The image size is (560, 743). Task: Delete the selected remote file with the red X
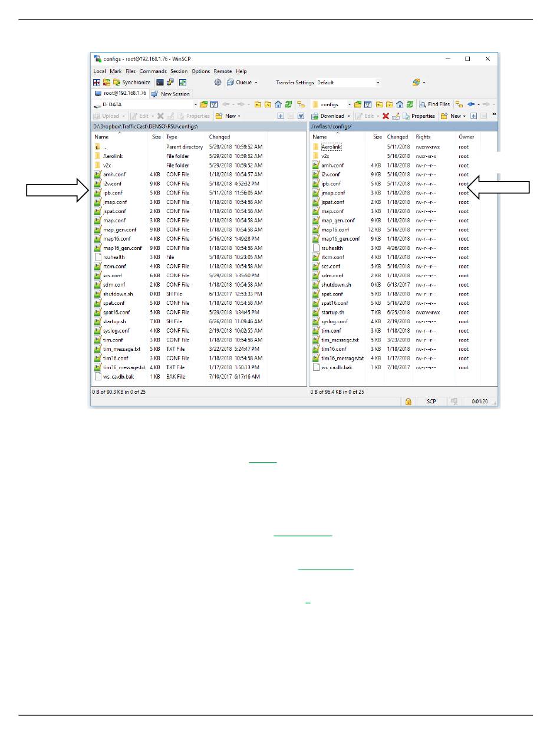point(386,116)
